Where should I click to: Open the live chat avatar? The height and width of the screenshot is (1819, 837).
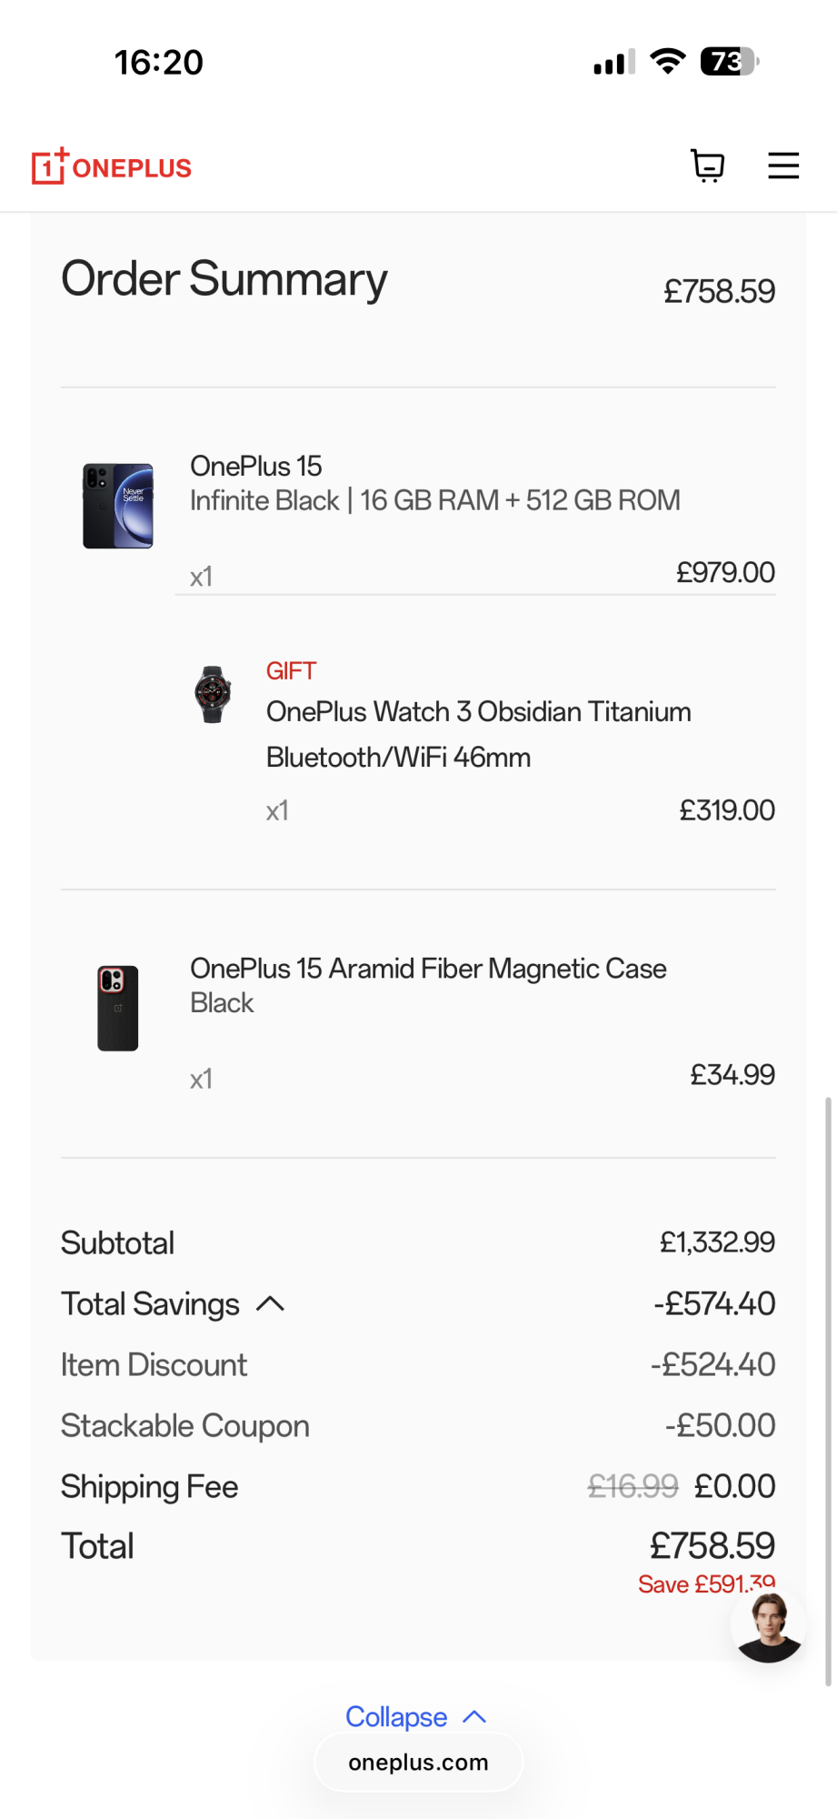click(x=769, y=1626)
